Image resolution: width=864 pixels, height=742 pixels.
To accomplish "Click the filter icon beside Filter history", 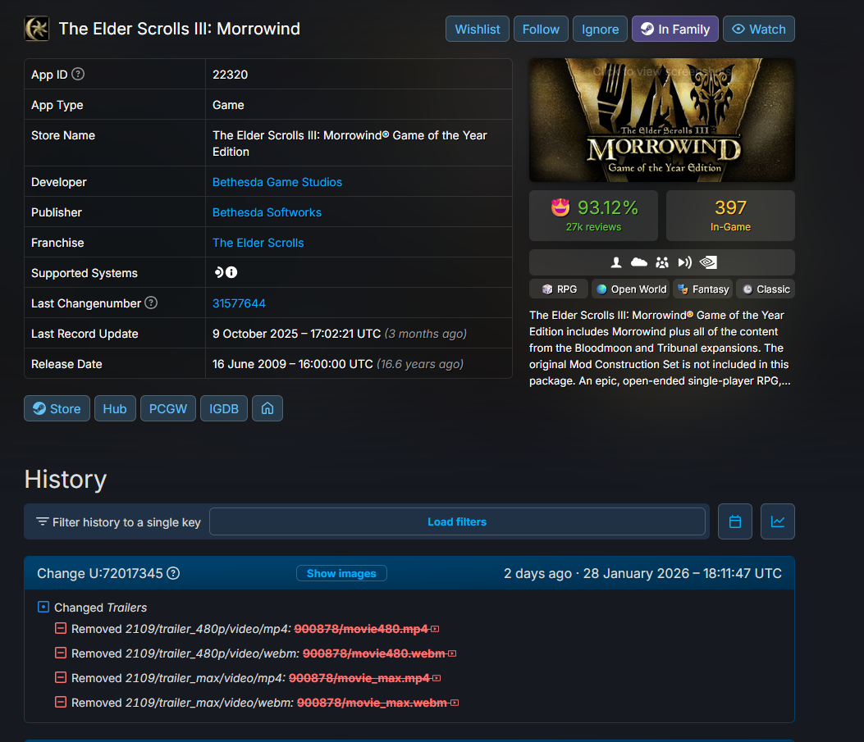I will (43, 521).
